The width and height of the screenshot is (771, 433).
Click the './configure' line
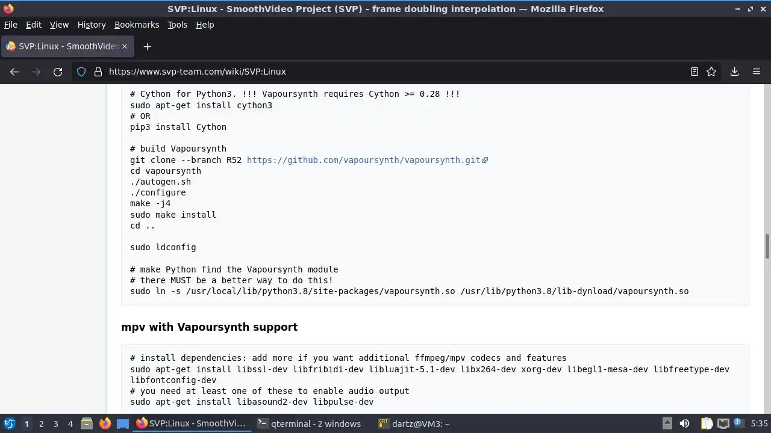(x=158, y=192)
